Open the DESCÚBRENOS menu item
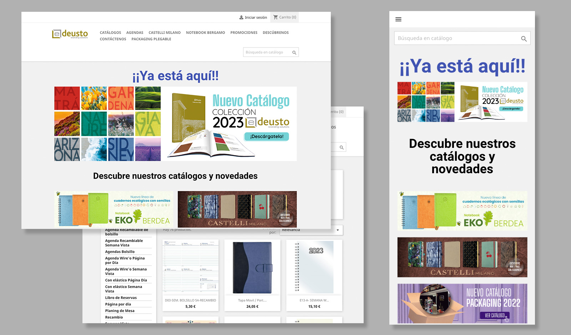The width and height of the screenshot is (571, 335). point(276,32)
